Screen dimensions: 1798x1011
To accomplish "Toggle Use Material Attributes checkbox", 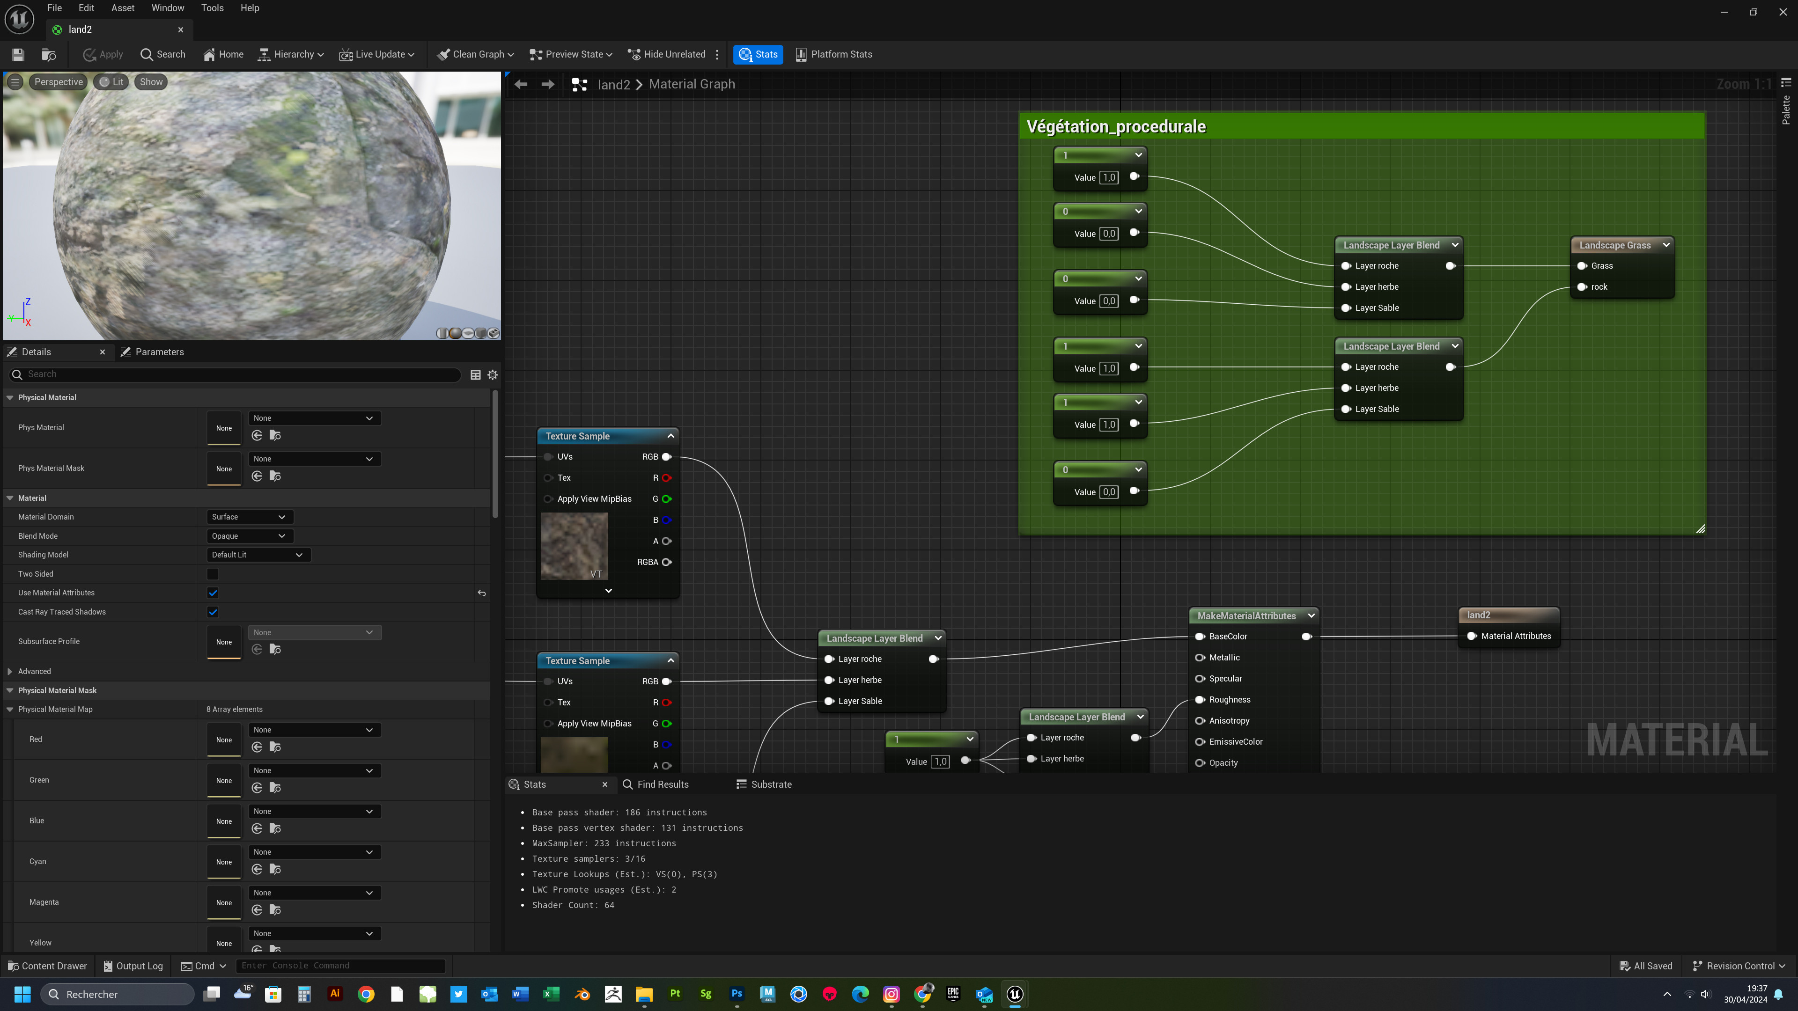I will coord(213,593).
